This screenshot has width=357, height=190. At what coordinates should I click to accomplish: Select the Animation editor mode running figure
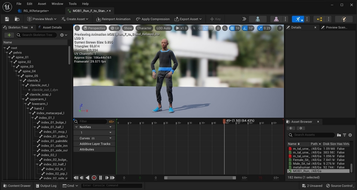coord(298,19)
